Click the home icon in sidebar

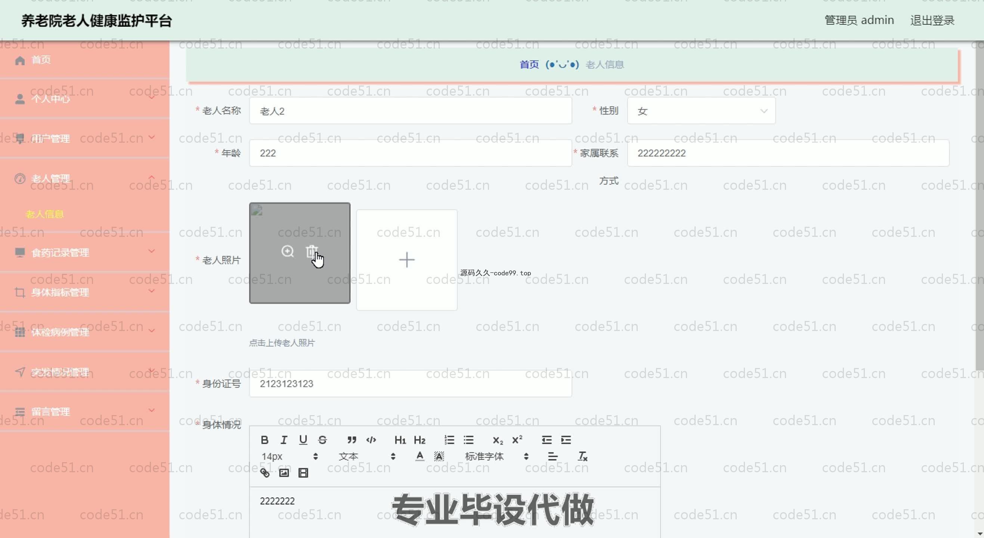[20, 60]
